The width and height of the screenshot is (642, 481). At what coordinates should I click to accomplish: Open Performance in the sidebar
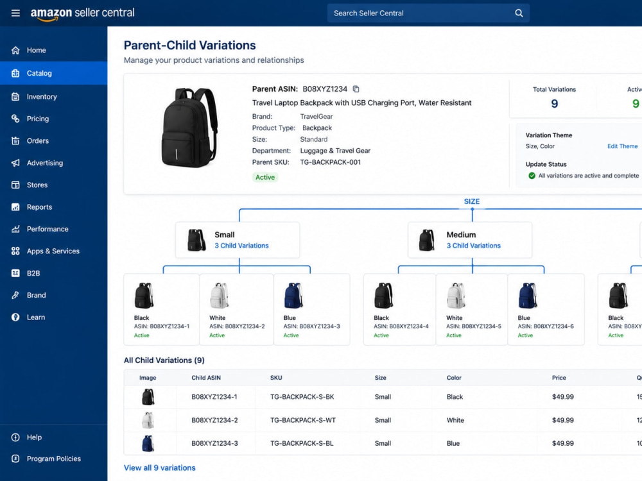click(54, 229)
